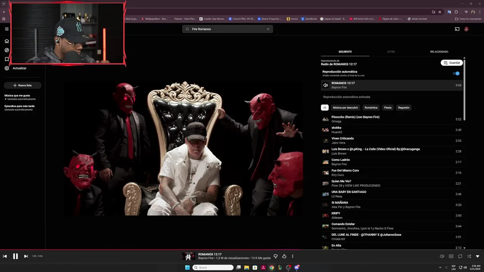484x272 pixels.
Task: Open Episodios para más tarde playlist
Action: (23, 108)
